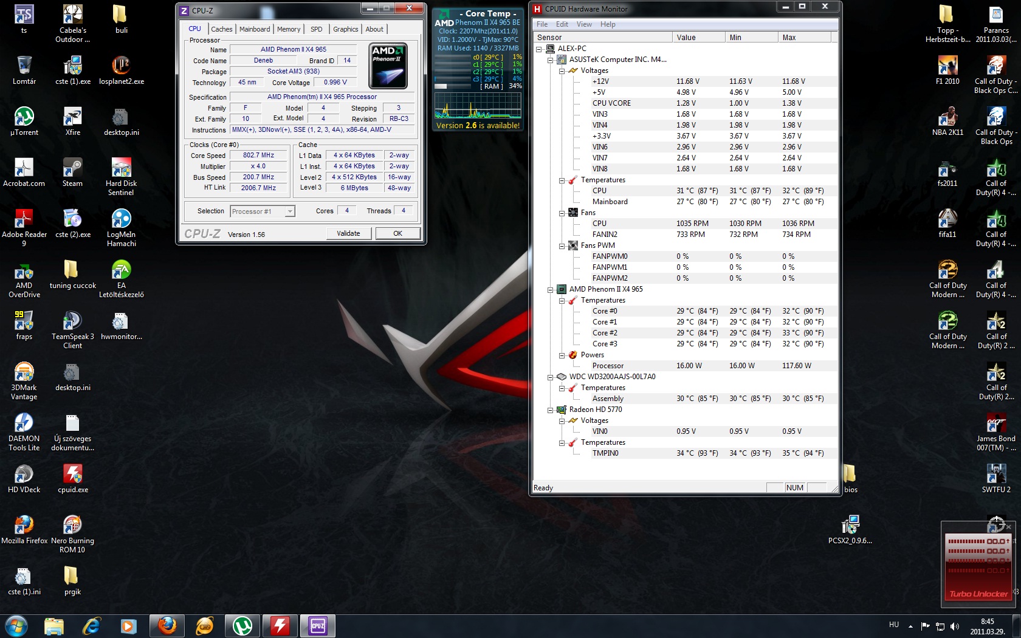Image resolution: width=1021 pixels, height=638 pixels.
Task: Open the fraps desktop icon
Action: coord(24,326)
